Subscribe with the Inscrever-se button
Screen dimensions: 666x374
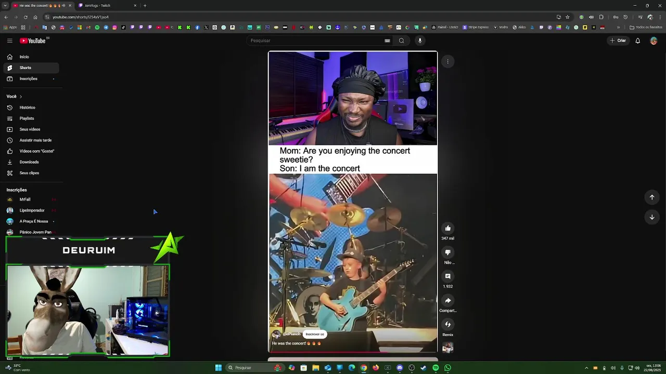(x=315, y=334)
